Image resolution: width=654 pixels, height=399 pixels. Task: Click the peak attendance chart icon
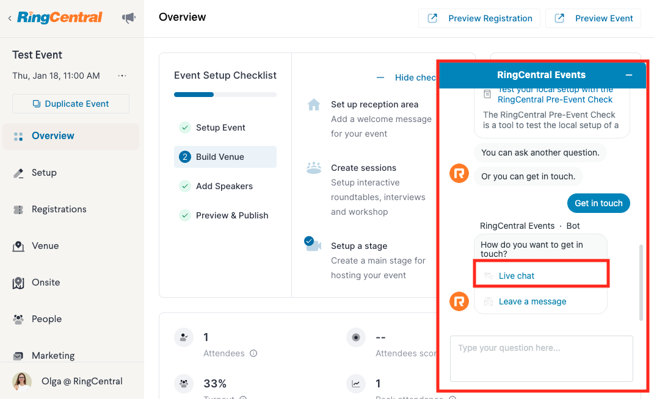[356, 384]
